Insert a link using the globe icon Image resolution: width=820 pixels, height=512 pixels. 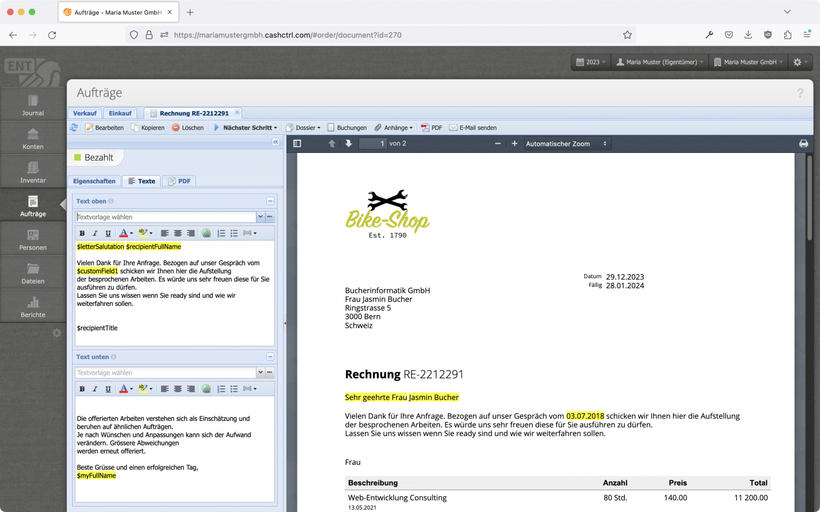206,233
